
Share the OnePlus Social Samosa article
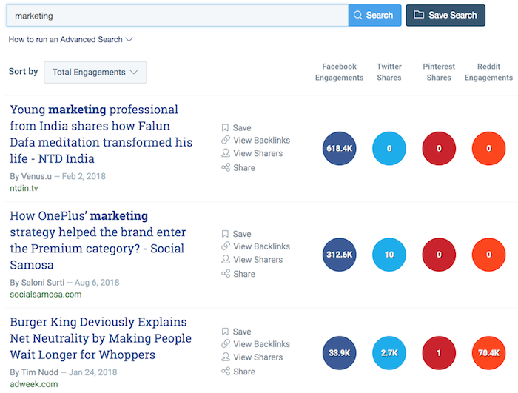tap(238, 274)
